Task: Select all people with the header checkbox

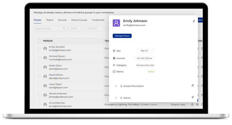Action: coord(40,41)
